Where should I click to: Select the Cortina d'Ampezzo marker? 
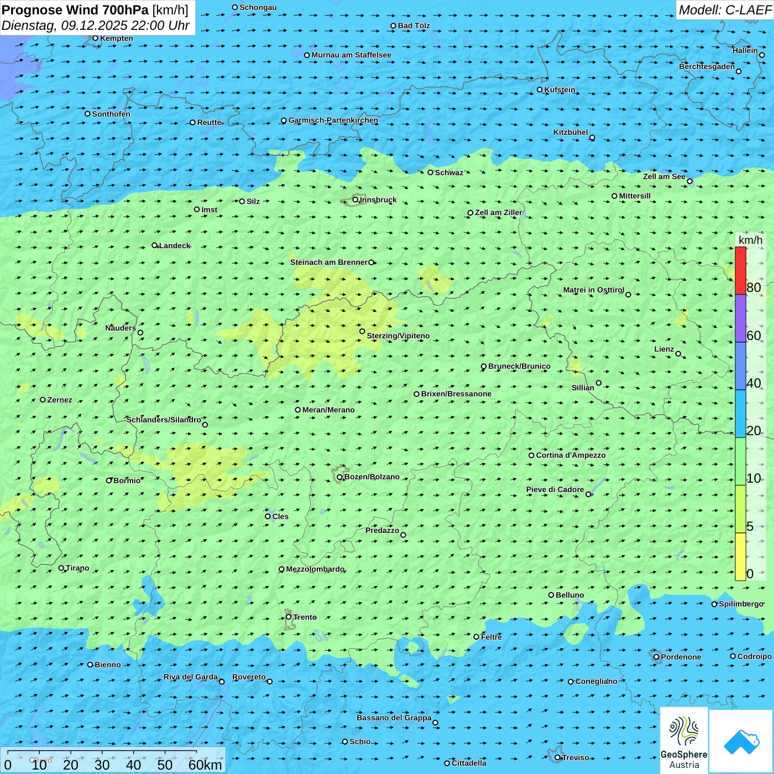532,456
